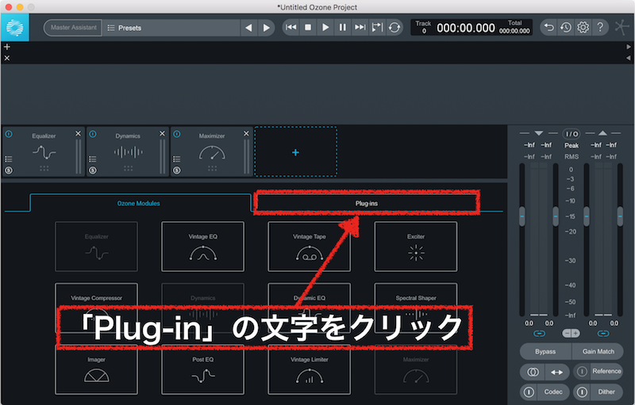Image resolution: width=635 pixels, height=405 pixels.
Task: Open Equalizer module preset list icon
Action: coord(9,159)
